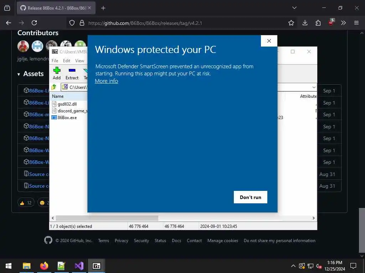Viewport: 365px width, 273px height.
Task: Open the Firefox hamburger menu
Action: (356, 23)
